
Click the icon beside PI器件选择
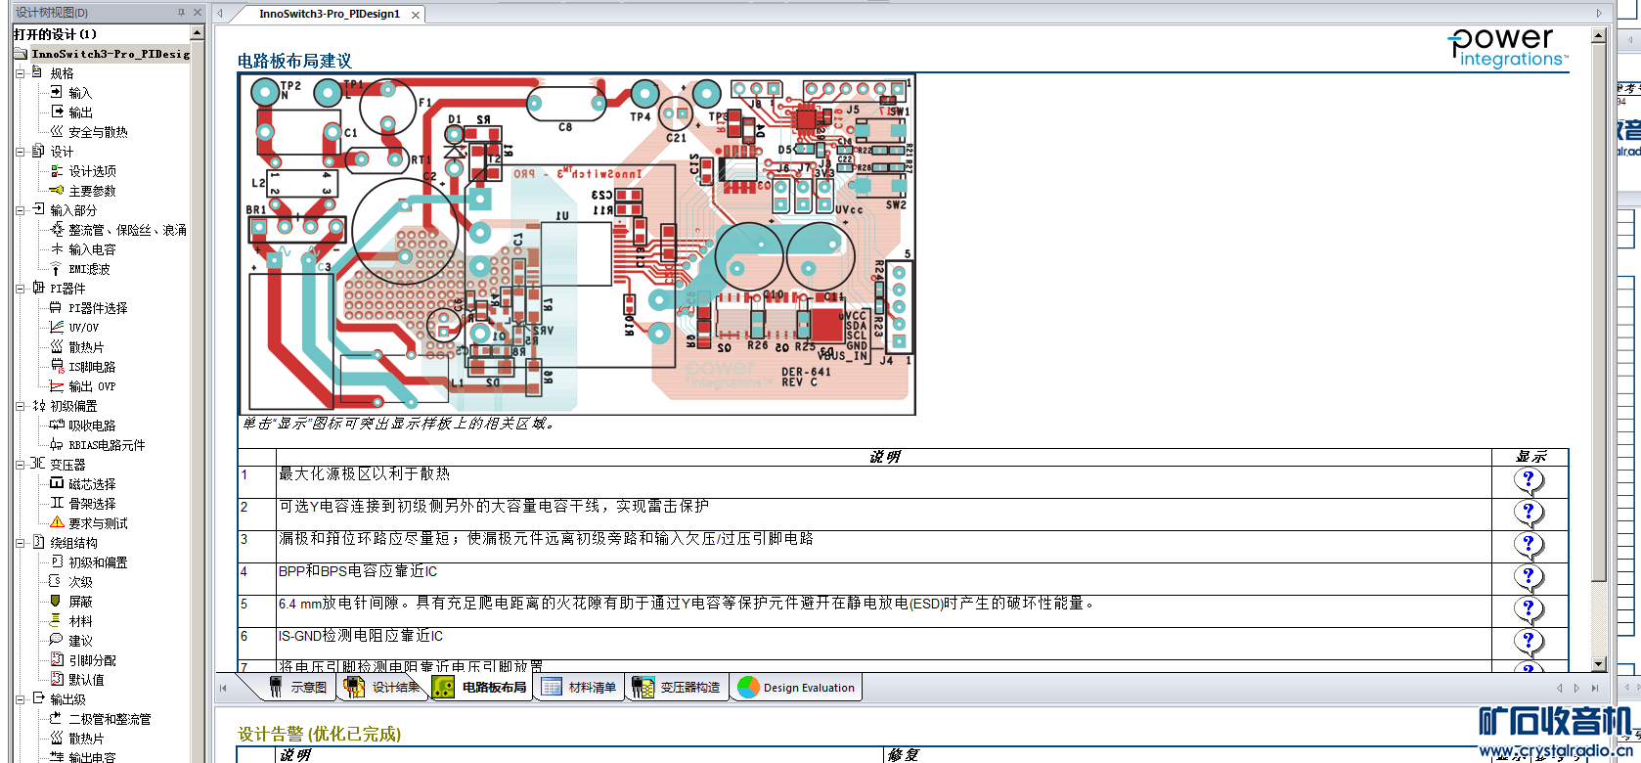click(x=57, y=307)
